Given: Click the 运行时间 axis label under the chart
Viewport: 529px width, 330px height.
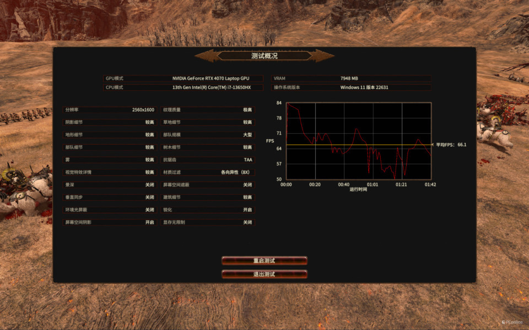Looking at the screenshot, I should [x=358, y=190].
